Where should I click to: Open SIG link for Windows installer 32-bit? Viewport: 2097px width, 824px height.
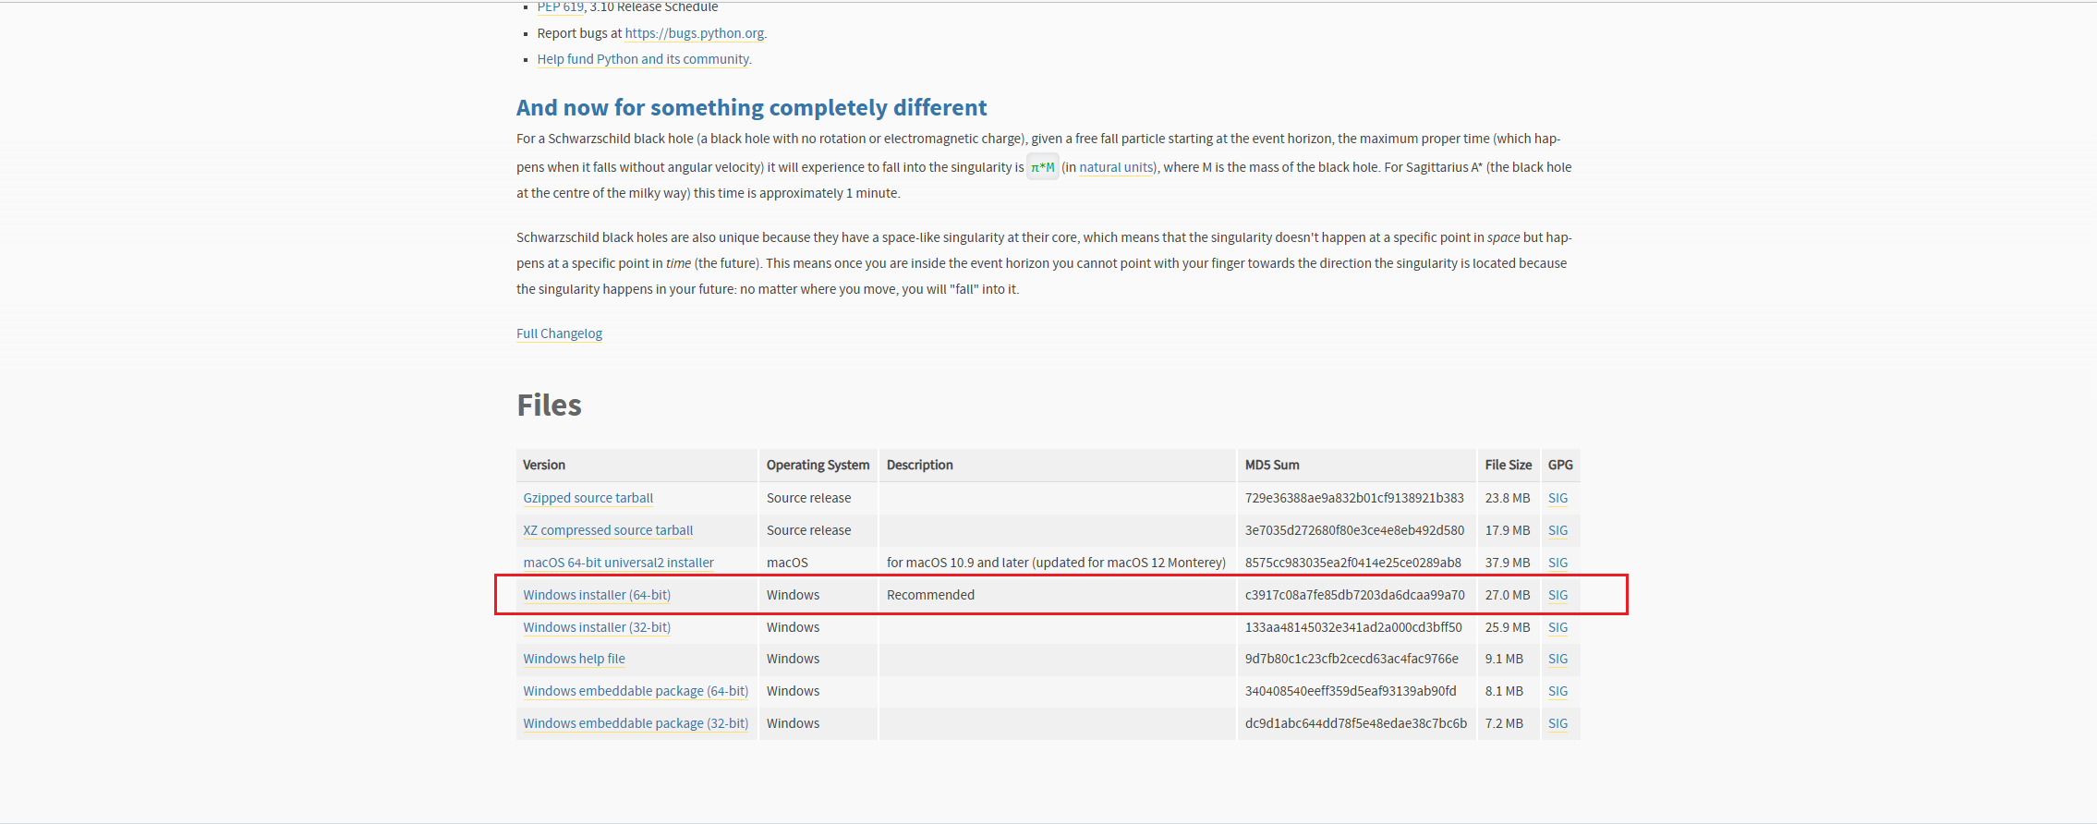click(x=1558, y=627)
